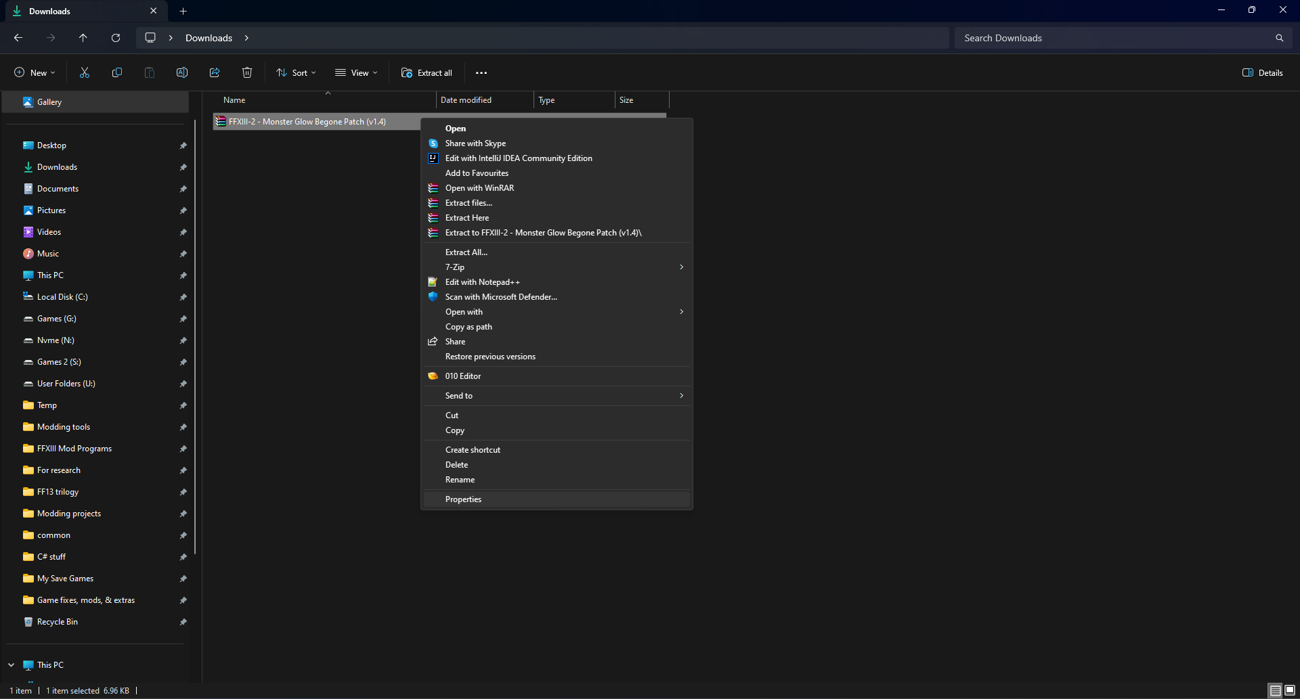Open the View dropdown menu
1300x699 pixels.
[357, 72]
